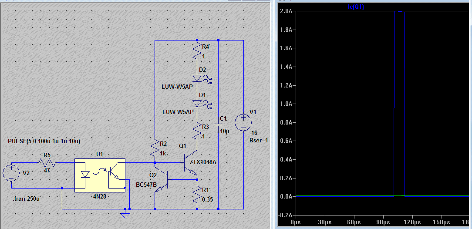Viewport: 472px width, 229px height.
Task: Click the -0.2A y-axis label
Action: point(286,215)
